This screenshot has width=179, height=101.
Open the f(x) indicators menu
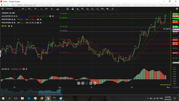pos(46,9)
